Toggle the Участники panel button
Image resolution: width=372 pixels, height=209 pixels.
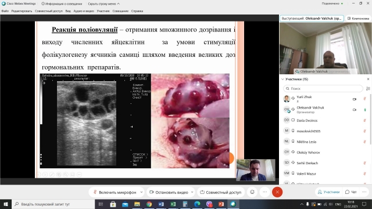(x=329, y=192)
